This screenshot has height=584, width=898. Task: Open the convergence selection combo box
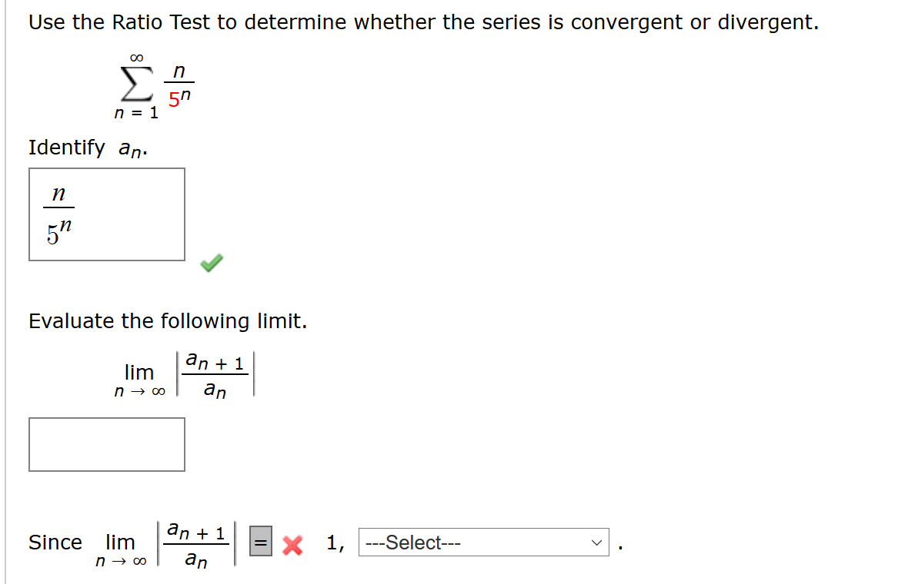[482, 543]
